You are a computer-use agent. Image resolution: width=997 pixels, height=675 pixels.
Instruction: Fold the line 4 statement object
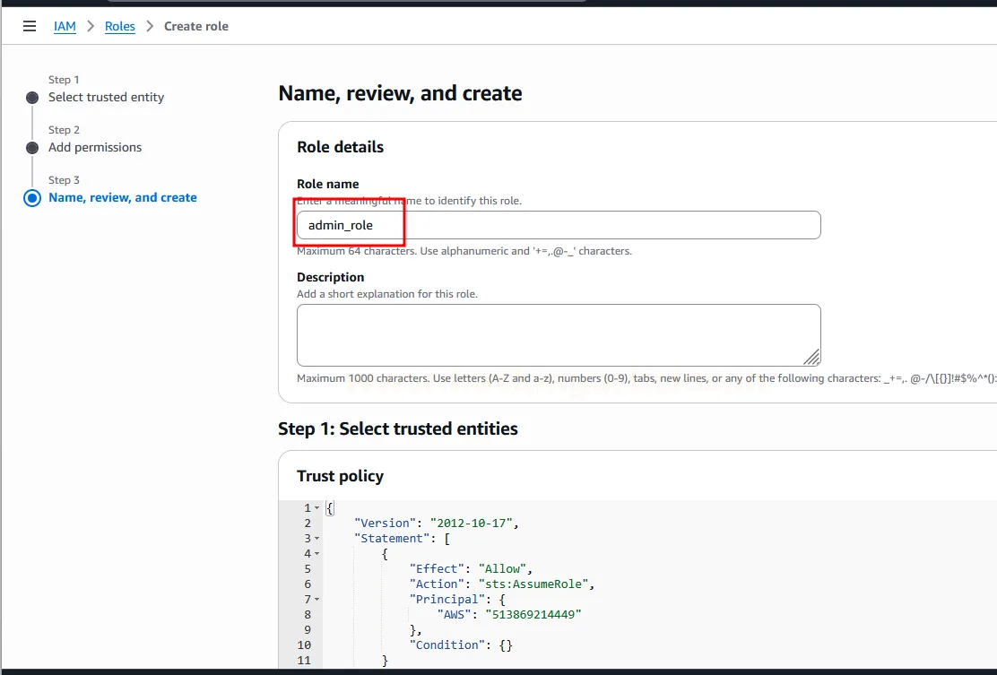[x=316, y=554]
